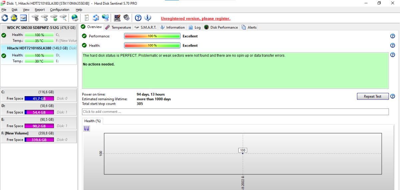Open the Configuration menu
400x190 pixels.
click(x=60, y=10)
